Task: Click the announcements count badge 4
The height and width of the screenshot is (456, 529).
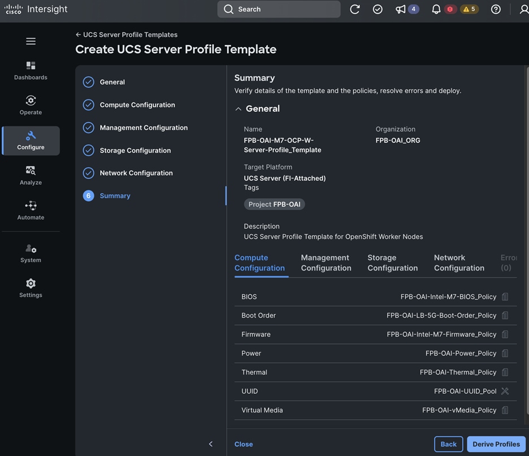Action: (413, 9)
